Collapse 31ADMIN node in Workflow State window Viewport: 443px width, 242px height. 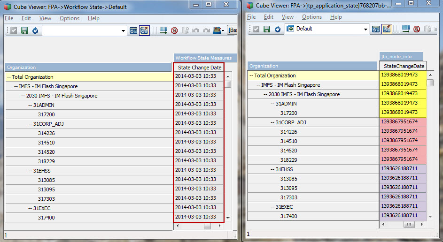point(30,105)
